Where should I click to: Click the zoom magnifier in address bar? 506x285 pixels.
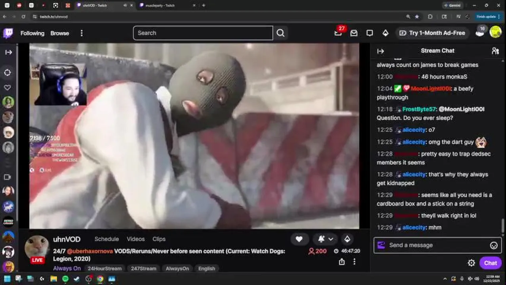point(408,17)
